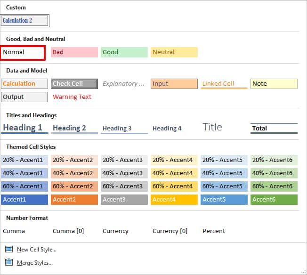Apply the Title style

point(224,128)
